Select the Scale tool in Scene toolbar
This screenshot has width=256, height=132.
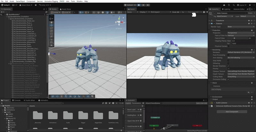(x=52, y=31)
